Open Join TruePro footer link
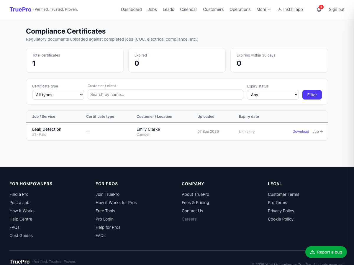 tap(107, 194)
